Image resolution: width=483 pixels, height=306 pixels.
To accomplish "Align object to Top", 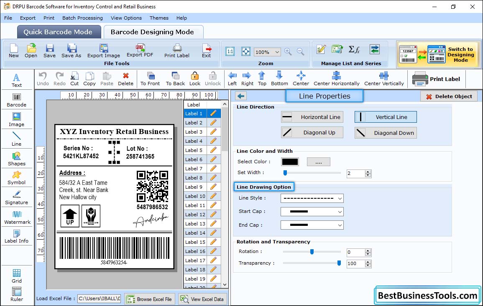I will tap(262, 79).
